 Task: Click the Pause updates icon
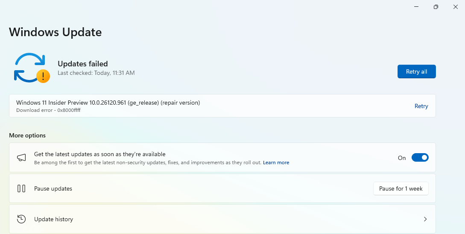(x=21, y=188)
